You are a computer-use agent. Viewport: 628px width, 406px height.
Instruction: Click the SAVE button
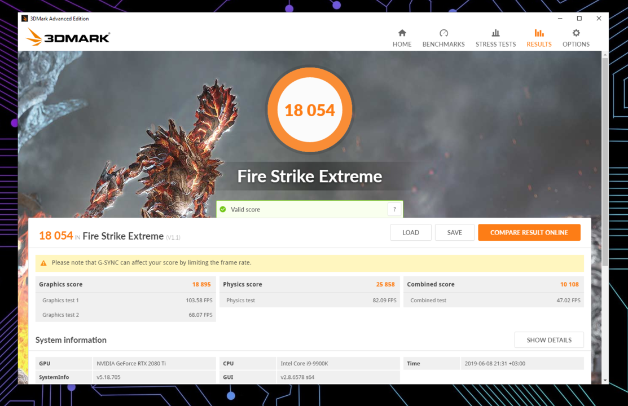coord(455,233)
